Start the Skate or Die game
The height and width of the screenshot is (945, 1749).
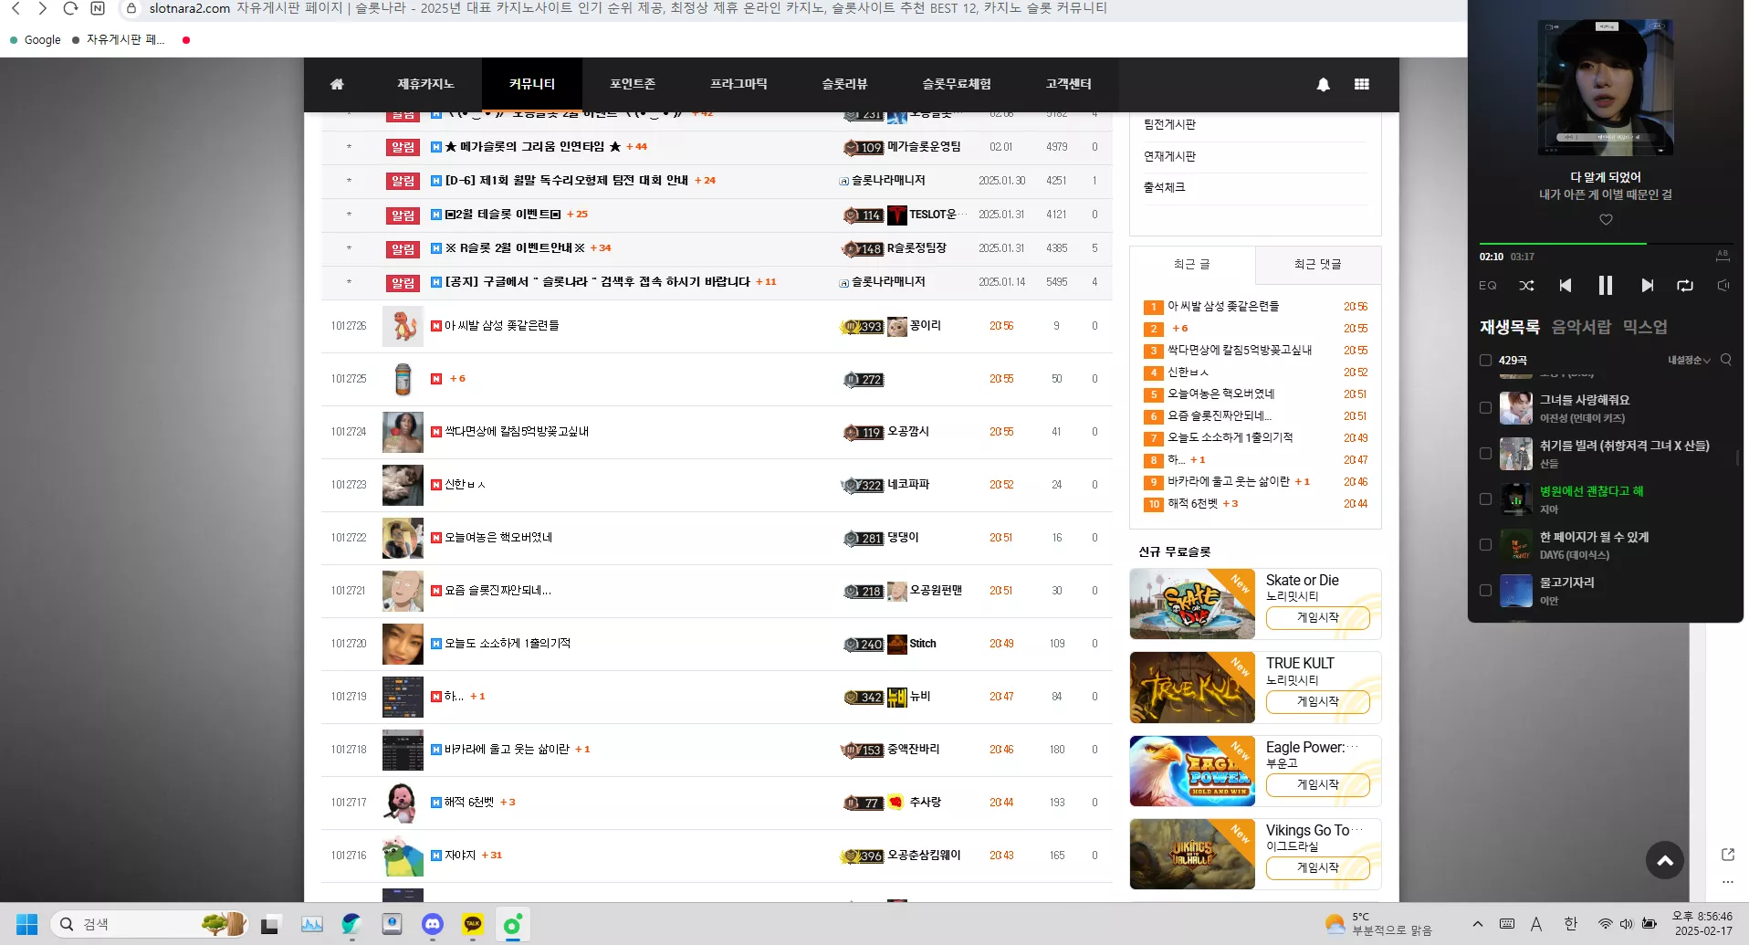coord(1318,618)
